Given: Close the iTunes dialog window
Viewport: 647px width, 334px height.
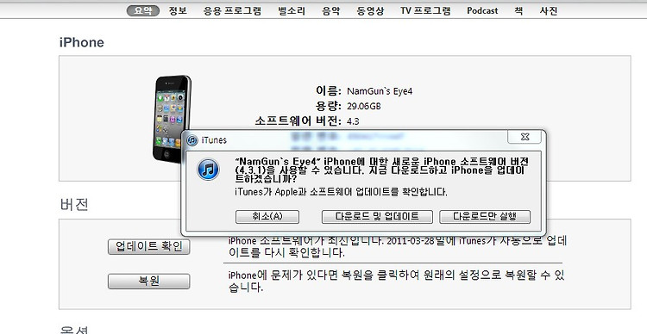Looking at the screenshot, I should click(525, 137).
